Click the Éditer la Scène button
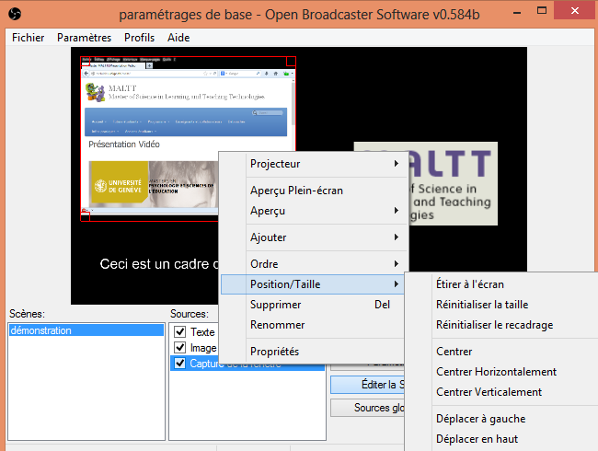598x451 pixels. point(368,385)
